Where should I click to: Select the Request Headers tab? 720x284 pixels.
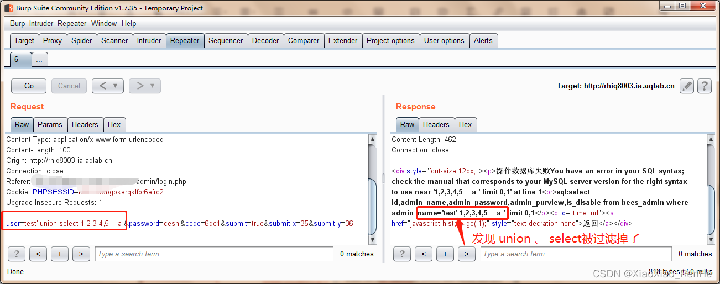click(x=85, y=124)
